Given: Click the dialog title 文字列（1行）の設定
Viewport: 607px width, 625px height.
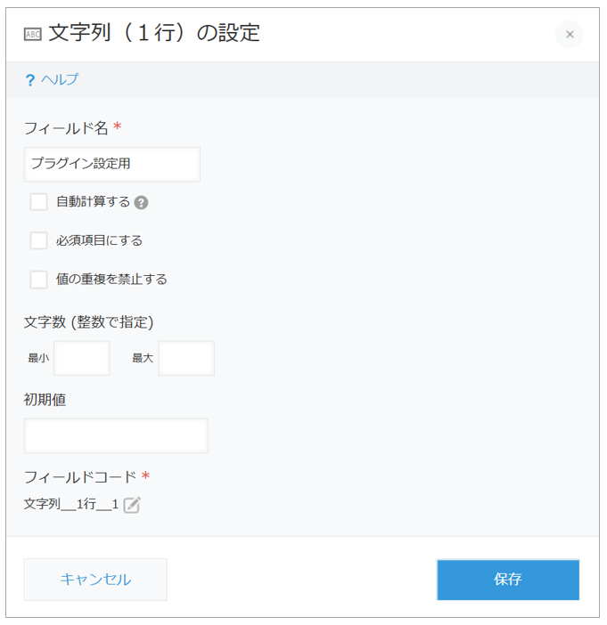Looking at the screenshot, I should [x=154, y=33].
